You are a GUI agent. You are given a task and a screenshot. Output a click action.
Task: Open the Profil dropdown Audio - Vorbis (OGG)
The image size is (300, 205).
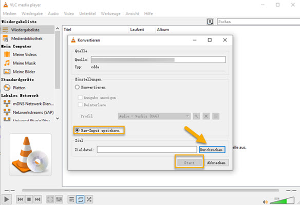[x=154, y=116]
